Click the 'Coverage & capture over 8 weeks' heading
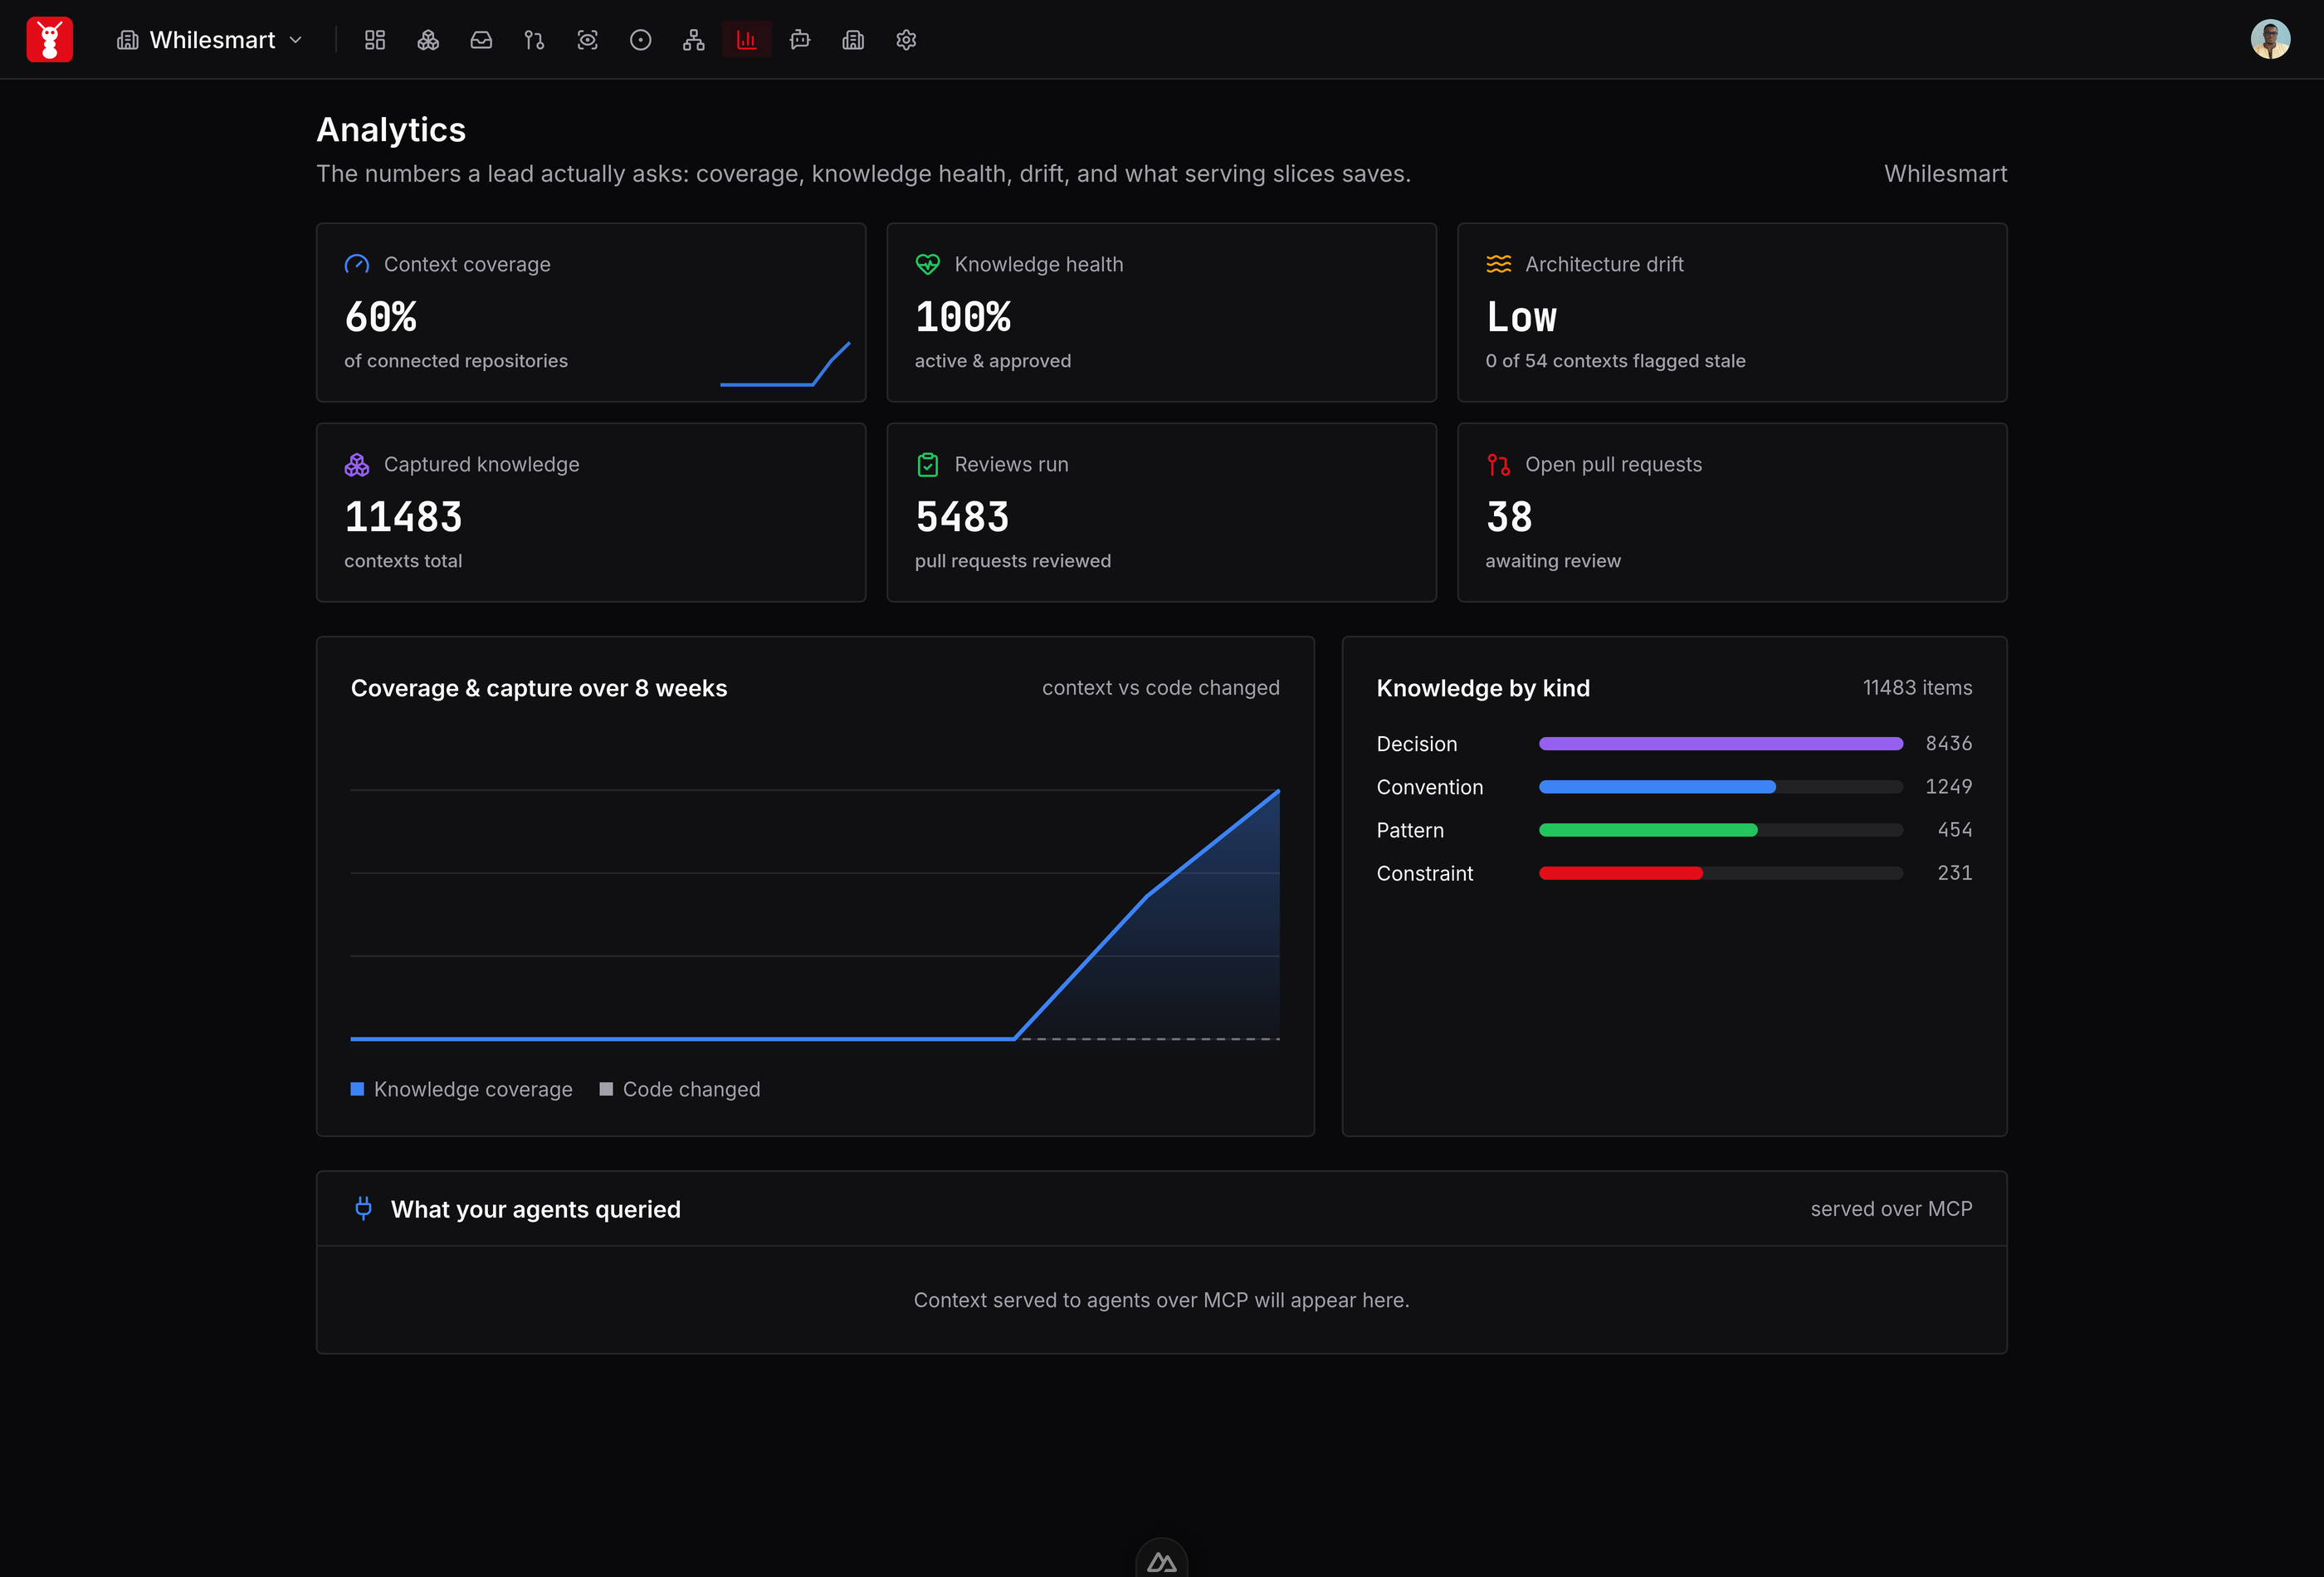Screen dimensions: 2324x1577 tap(539, 688)
